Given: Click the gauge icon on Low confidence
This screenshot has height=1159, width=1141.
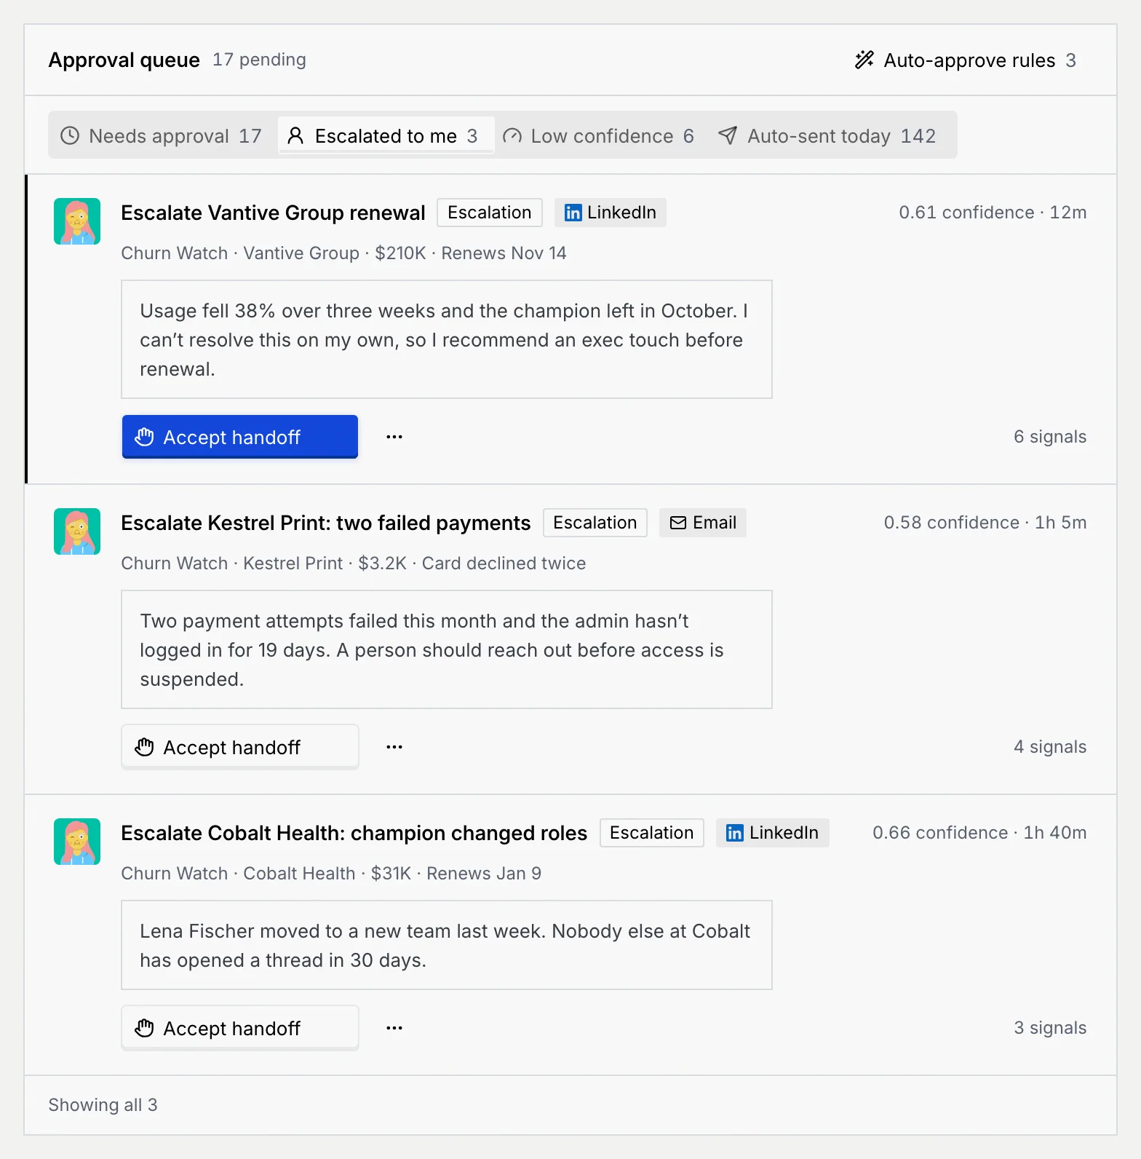Looking at the screenshot, I should click(512, 135).
